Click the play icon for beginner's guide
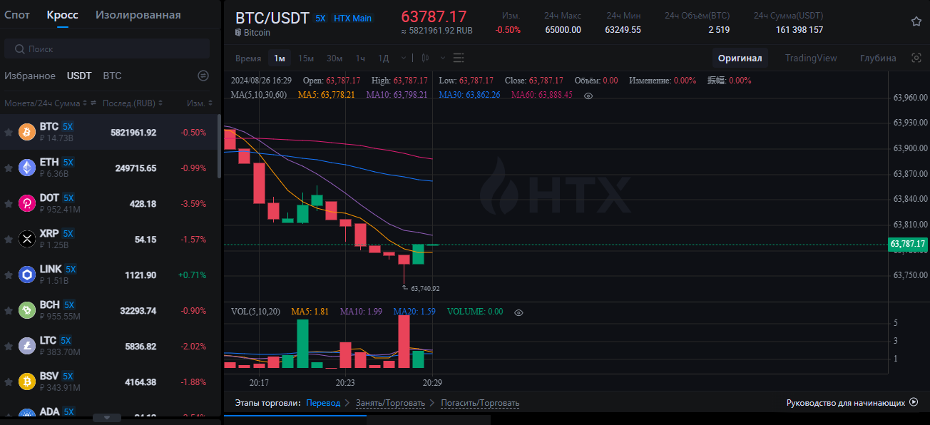Viewport: 930px width, 425px height. pos(914,402)
